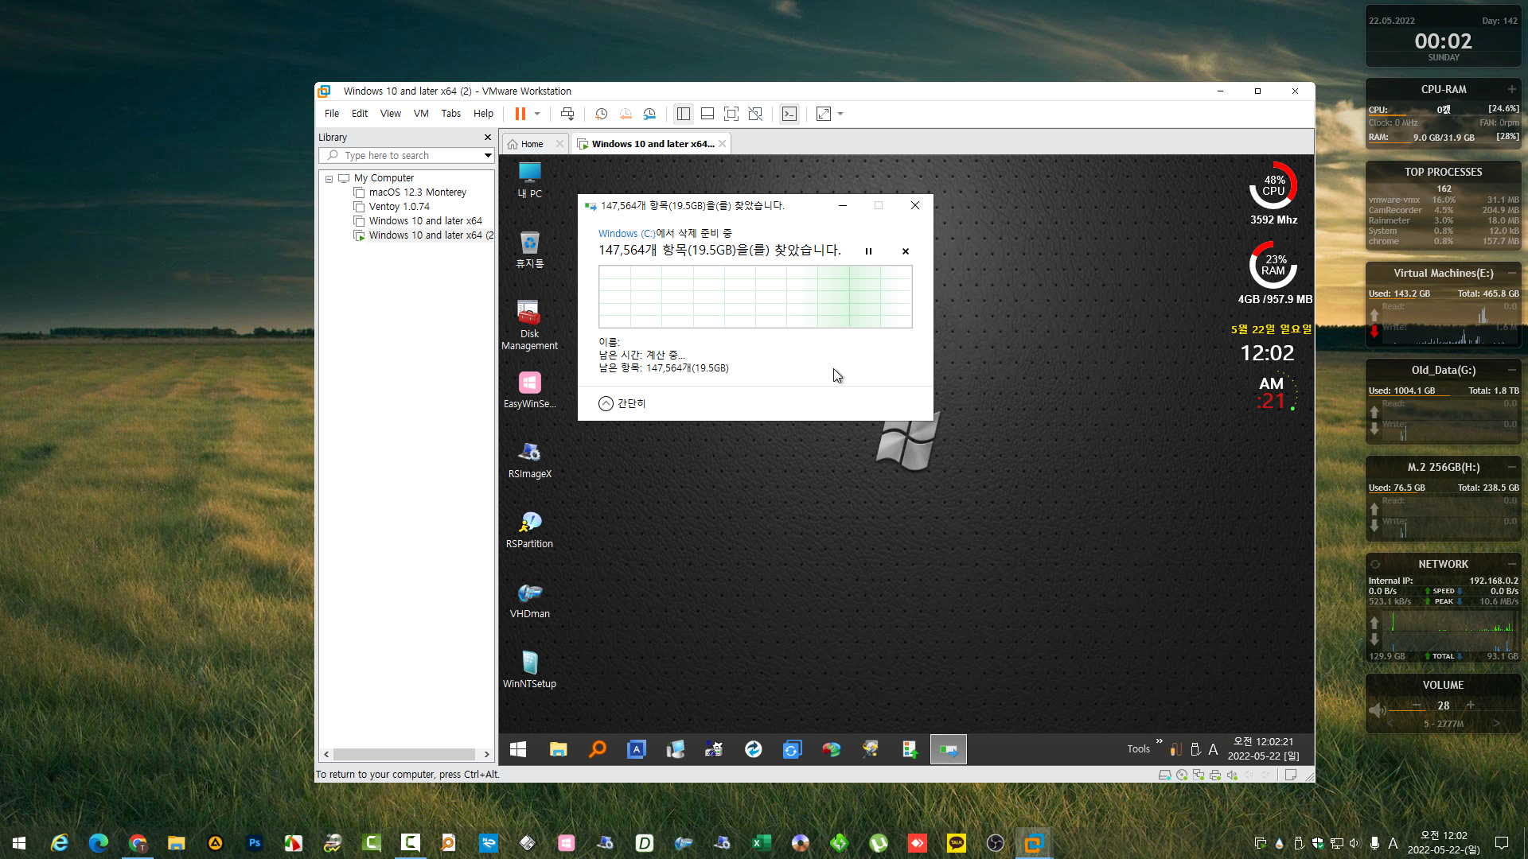
Task: Select the first Windows 10 and later x64 VM
Action: pos(425,221)
